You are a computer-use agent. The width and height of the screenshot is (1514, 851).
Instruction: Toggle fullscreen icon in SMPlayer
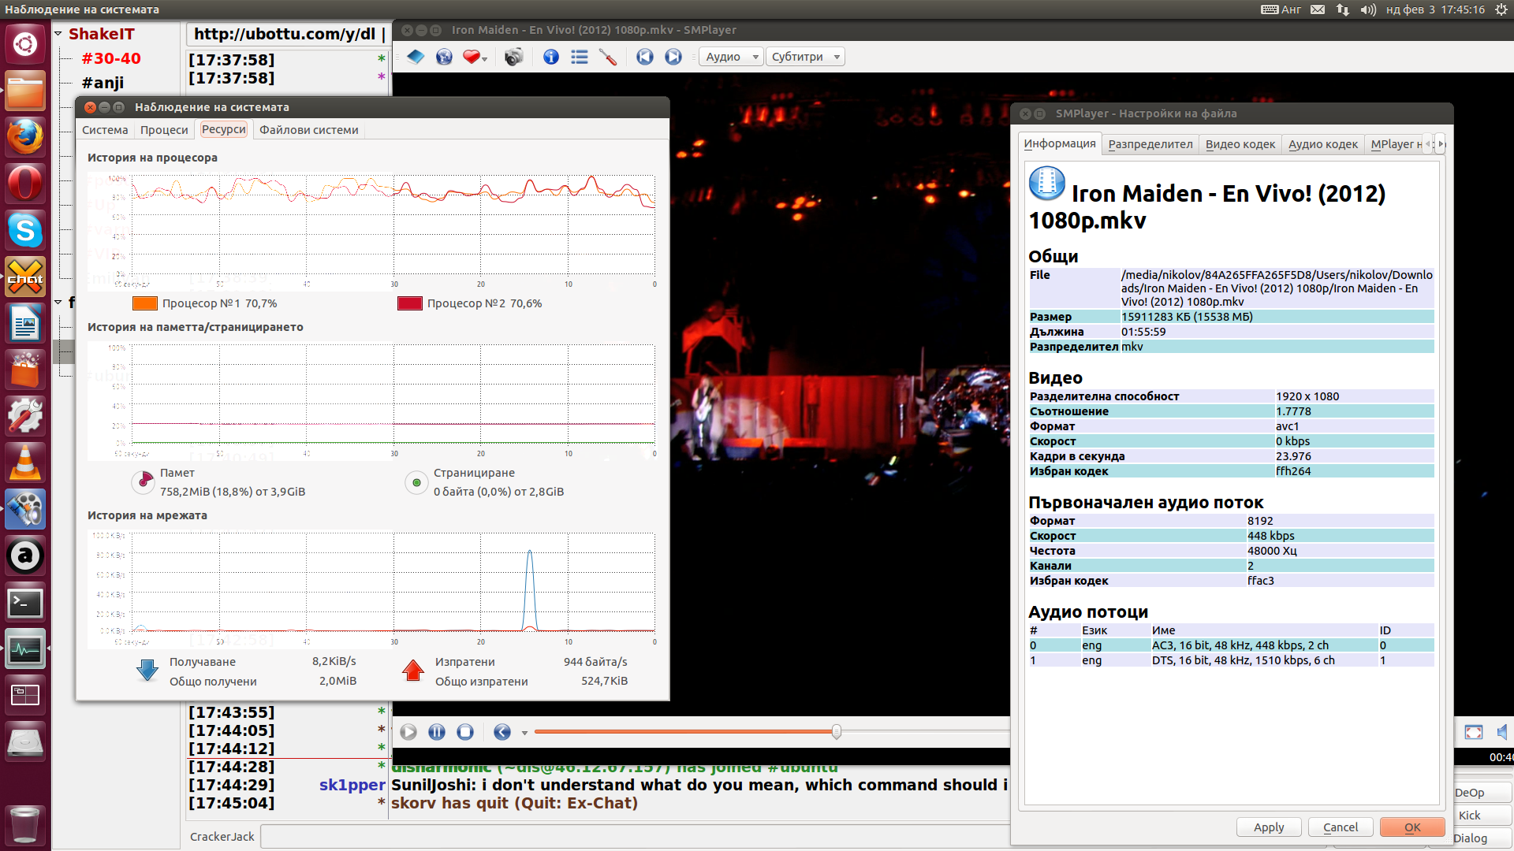click(x=1474, y=732)
